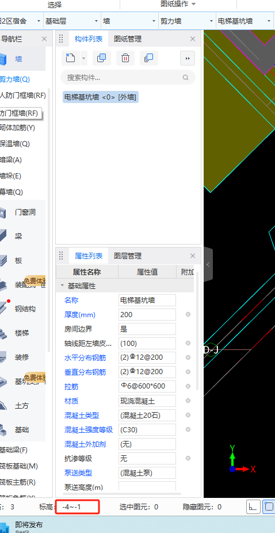Select 电梯基坑墙 <0> [外墙] list item

(x=101, y=97)
